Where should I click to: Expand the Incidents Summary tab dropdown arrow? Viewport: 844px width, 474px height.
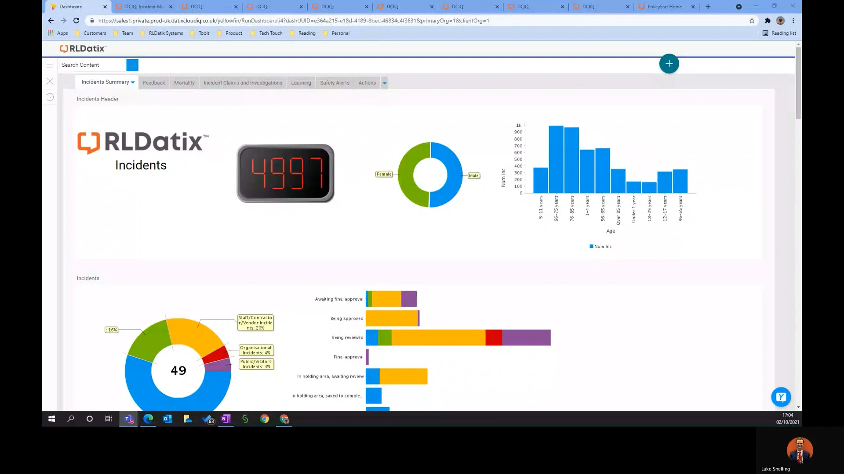[131, 82]
